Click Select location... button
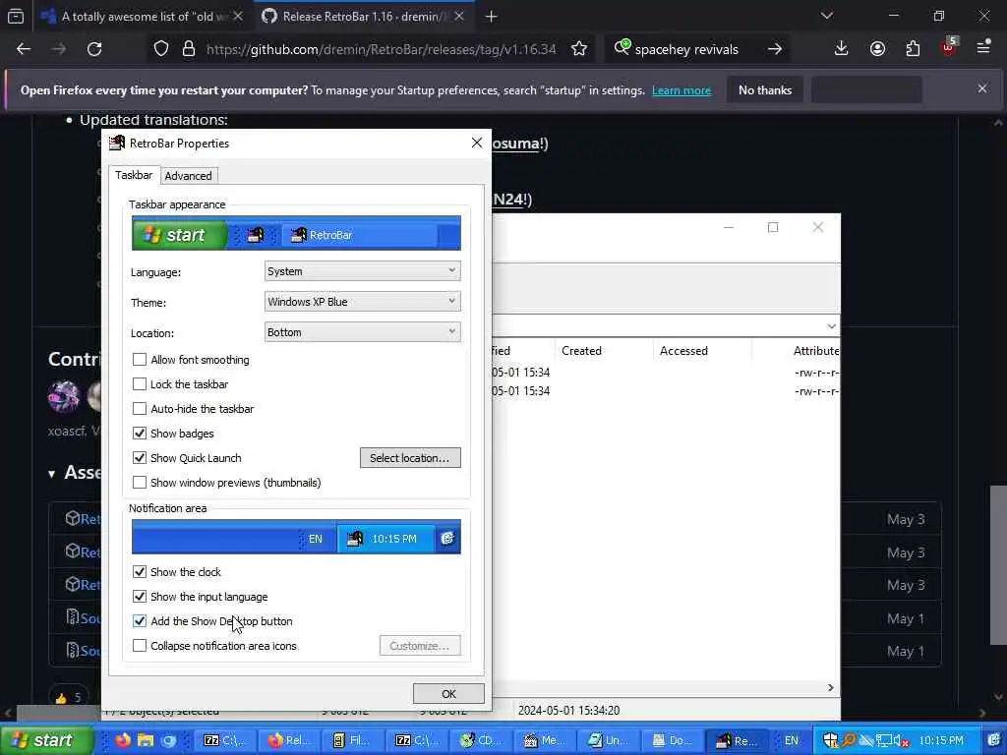 pyautogui.click(x=410, y=458)
